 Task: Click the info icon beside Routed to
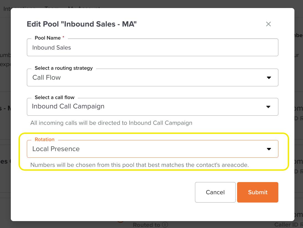165,225
